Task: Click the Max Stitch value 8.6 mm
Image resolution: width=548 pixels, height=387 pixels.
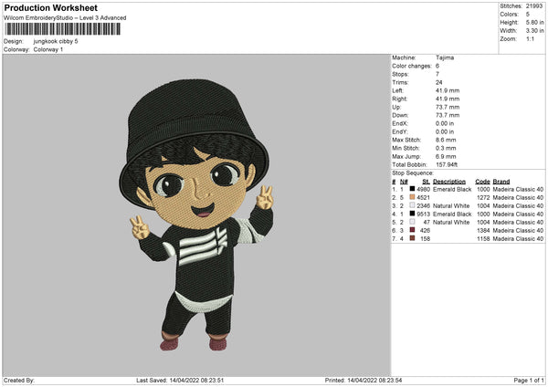Action: 446,140
